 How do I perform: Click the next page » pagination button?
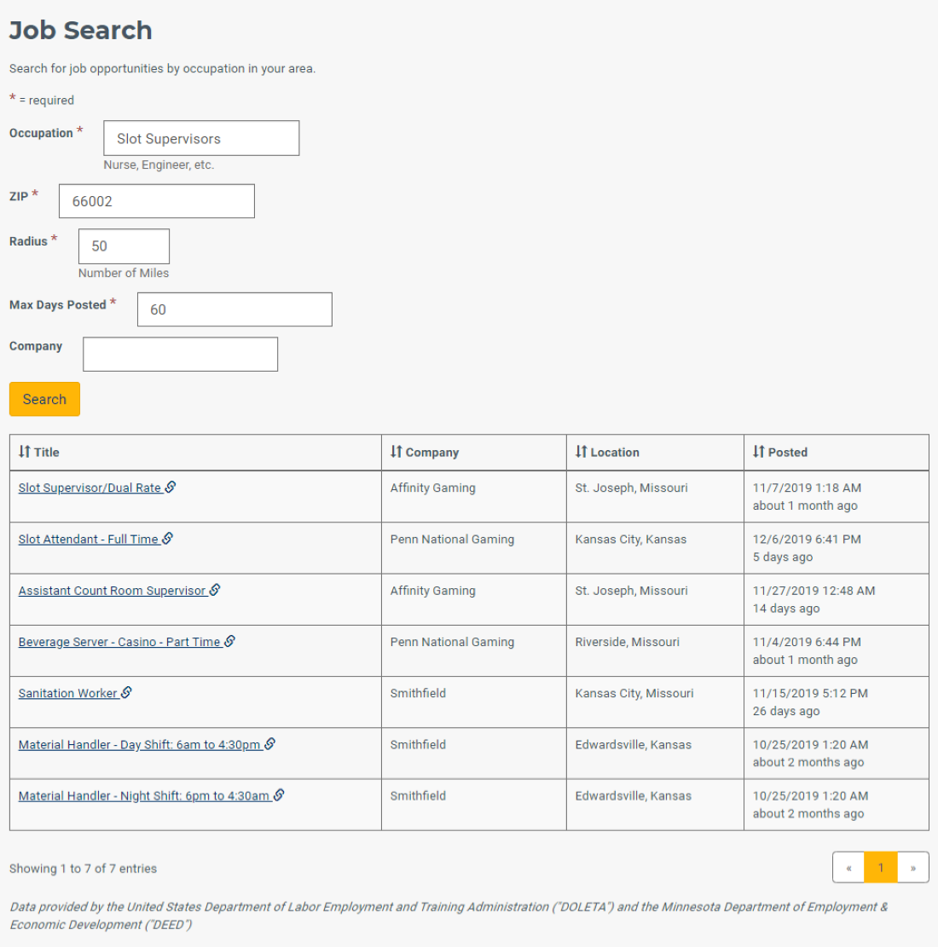click(x=913, y=867)
